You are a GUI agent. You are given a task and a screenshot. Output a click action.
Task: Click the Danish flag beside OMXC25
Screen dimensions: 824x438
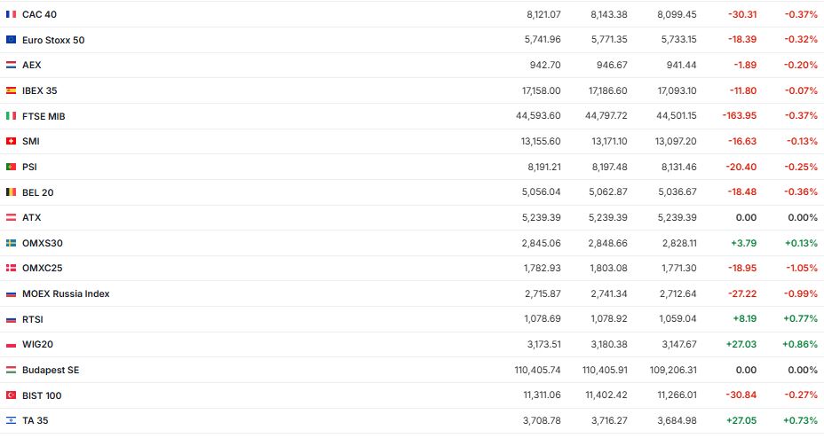pos(11,268)
